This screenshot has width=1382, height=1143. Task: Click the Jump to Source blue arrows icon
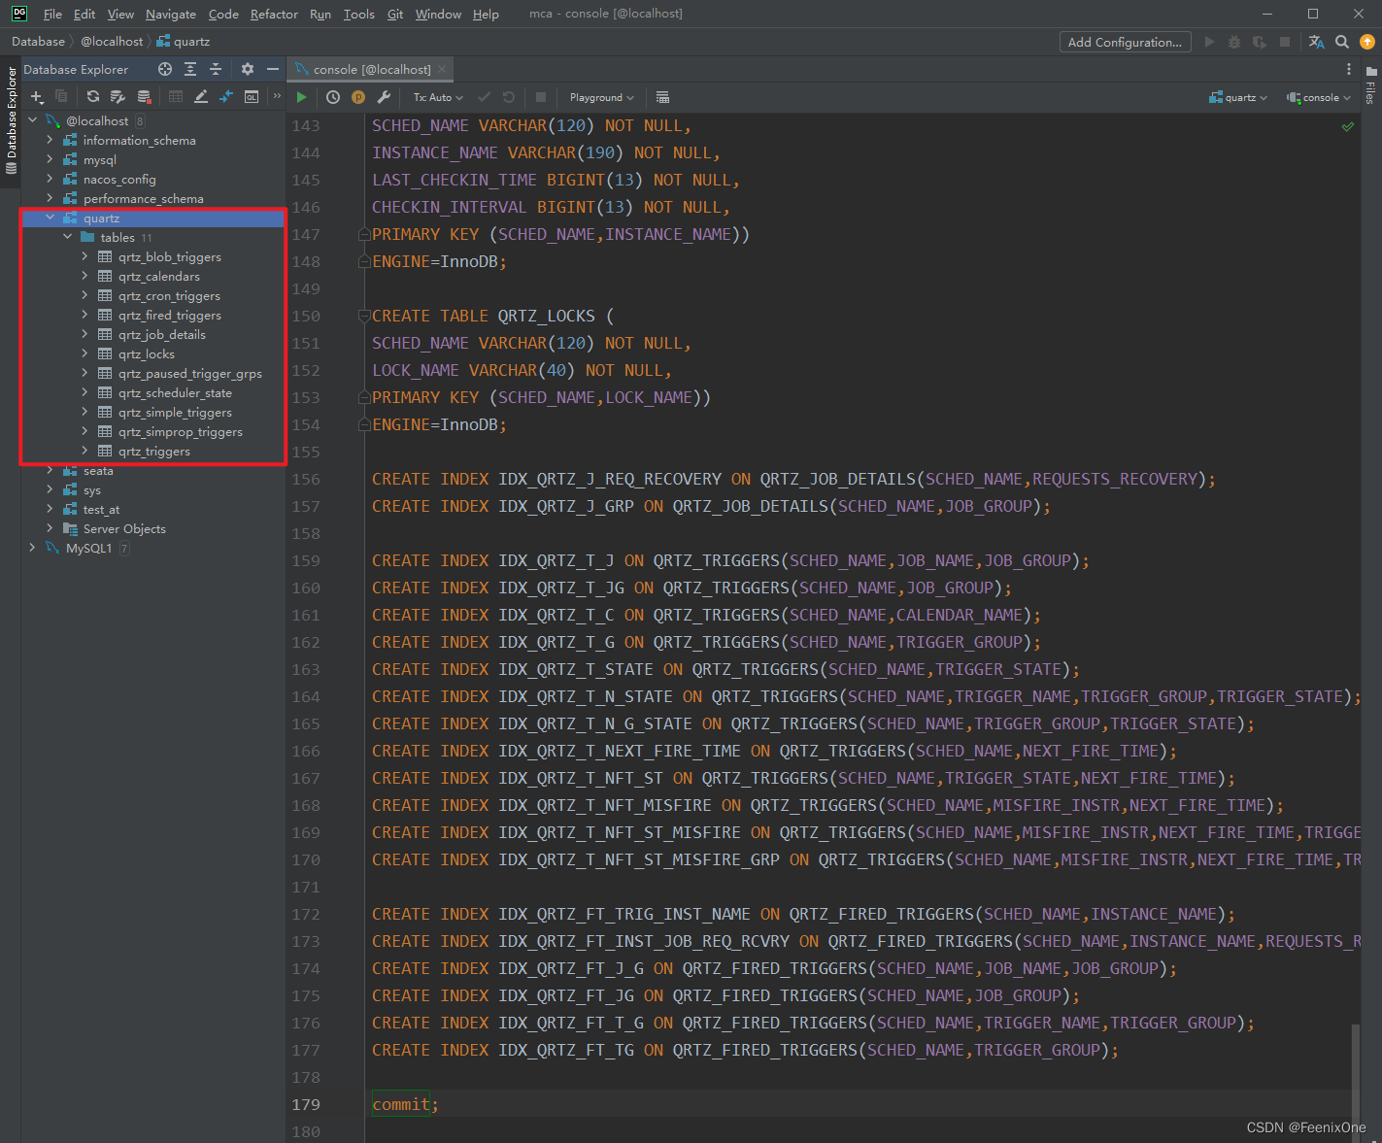[226, 97]
